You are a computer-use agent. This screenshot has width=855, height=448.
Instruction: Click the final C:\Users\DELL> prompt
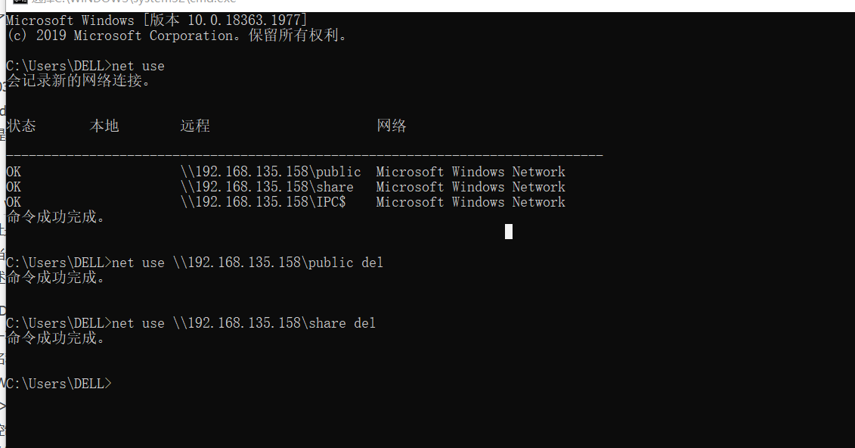tap(59, 384)
